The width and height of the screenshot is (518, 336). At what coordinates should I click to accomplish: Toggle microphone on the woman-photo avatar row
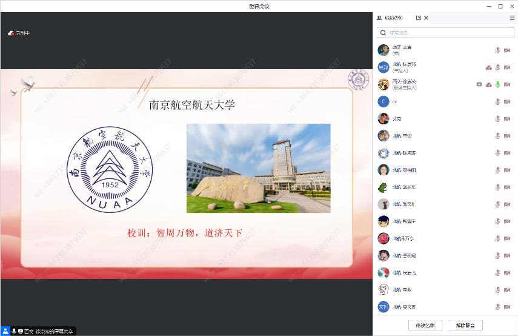point(497,170)
